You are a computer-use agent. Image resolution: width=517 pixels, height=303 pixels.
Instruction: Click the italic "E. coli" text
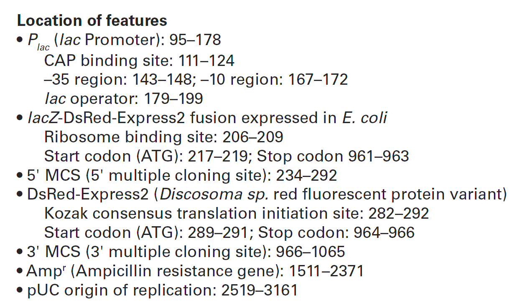362,118
